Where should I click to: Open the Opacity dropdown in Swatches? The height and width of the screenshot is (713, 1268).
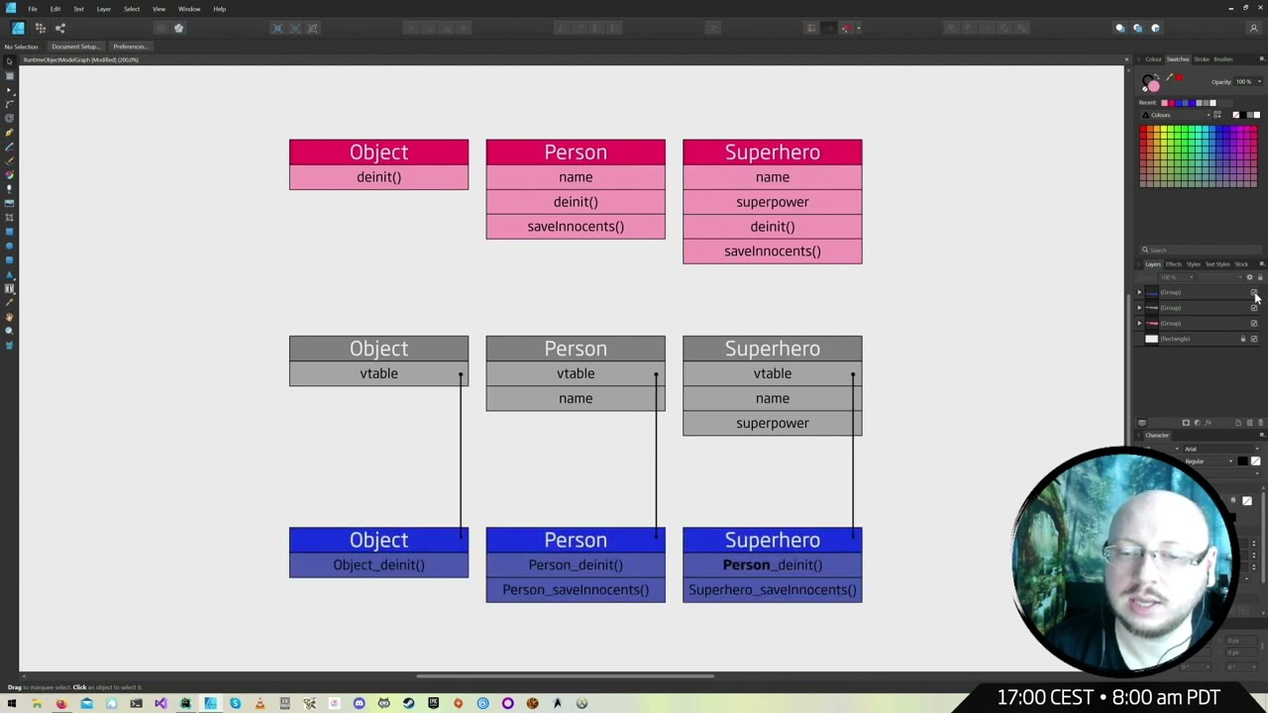coord(1259,81)
